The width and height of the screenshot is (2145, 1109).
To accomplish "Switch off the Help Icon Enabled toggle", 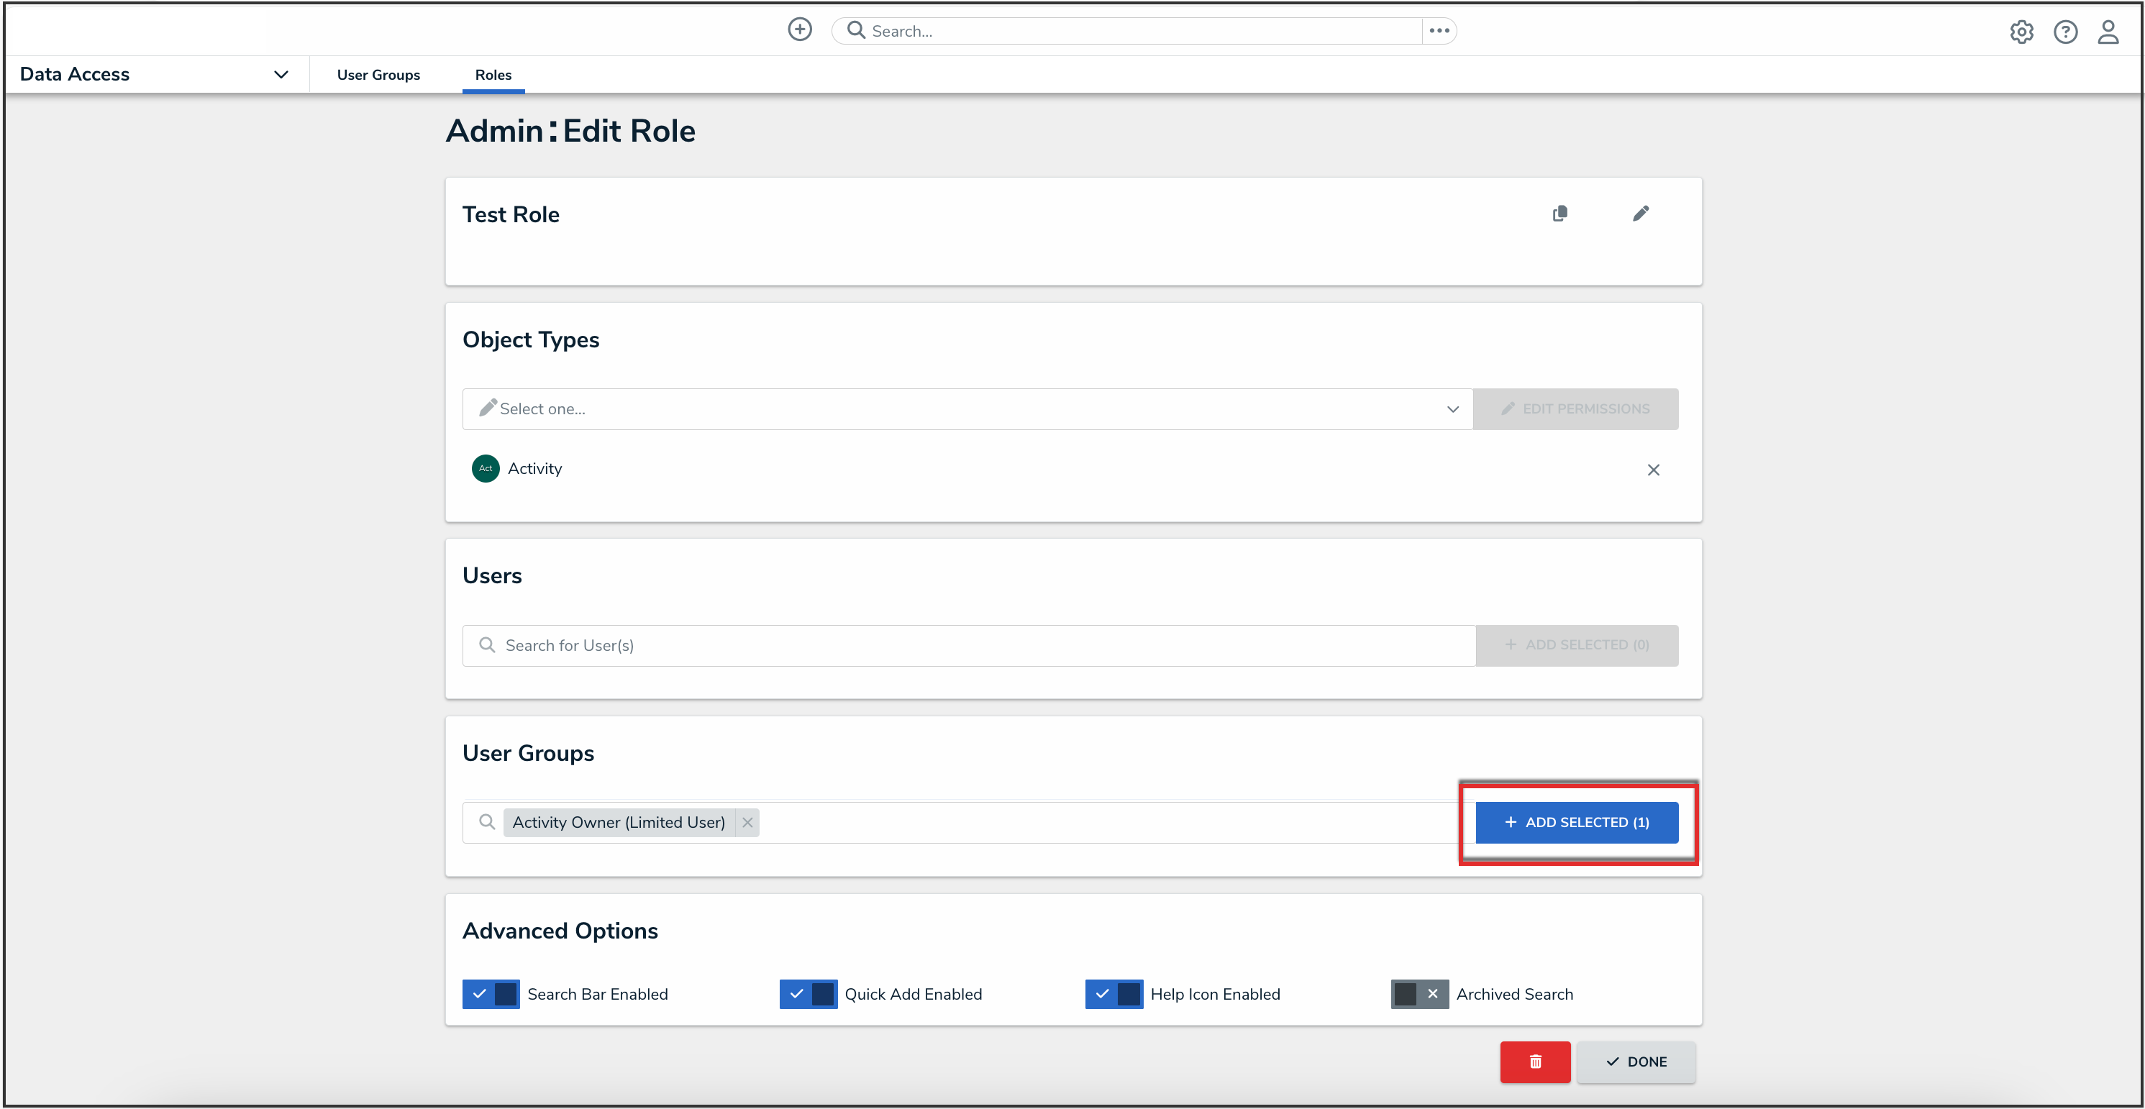I will (x=1114, y=994).
